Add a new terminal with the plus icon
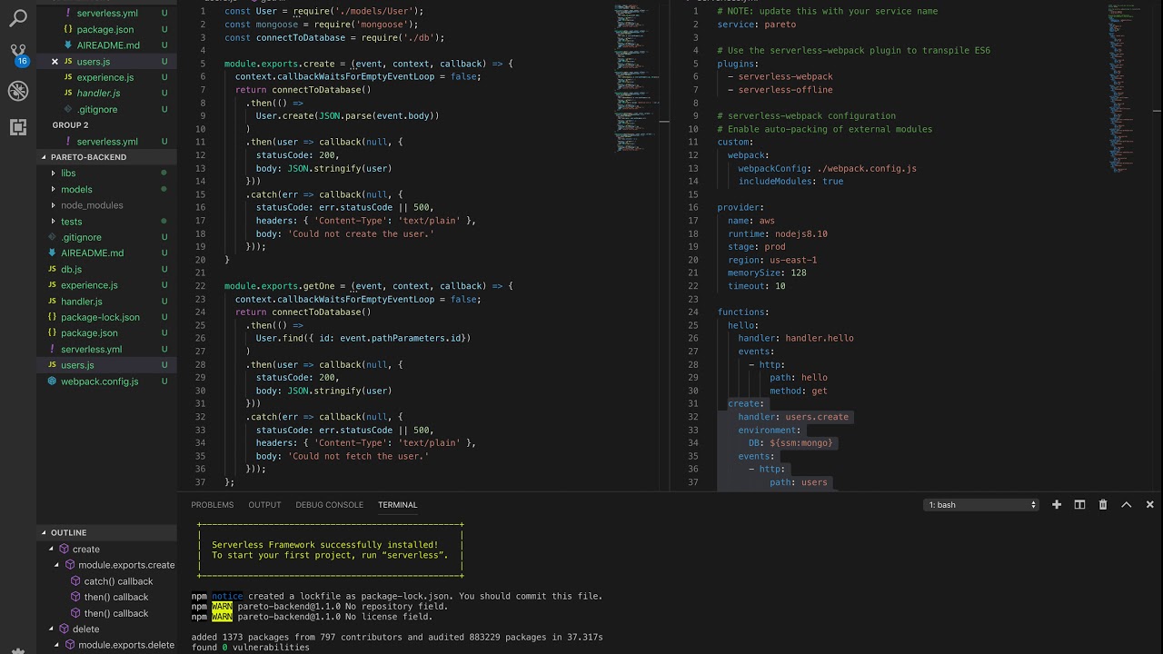Screen dimensions: 1163x654 click(1057, 505)
